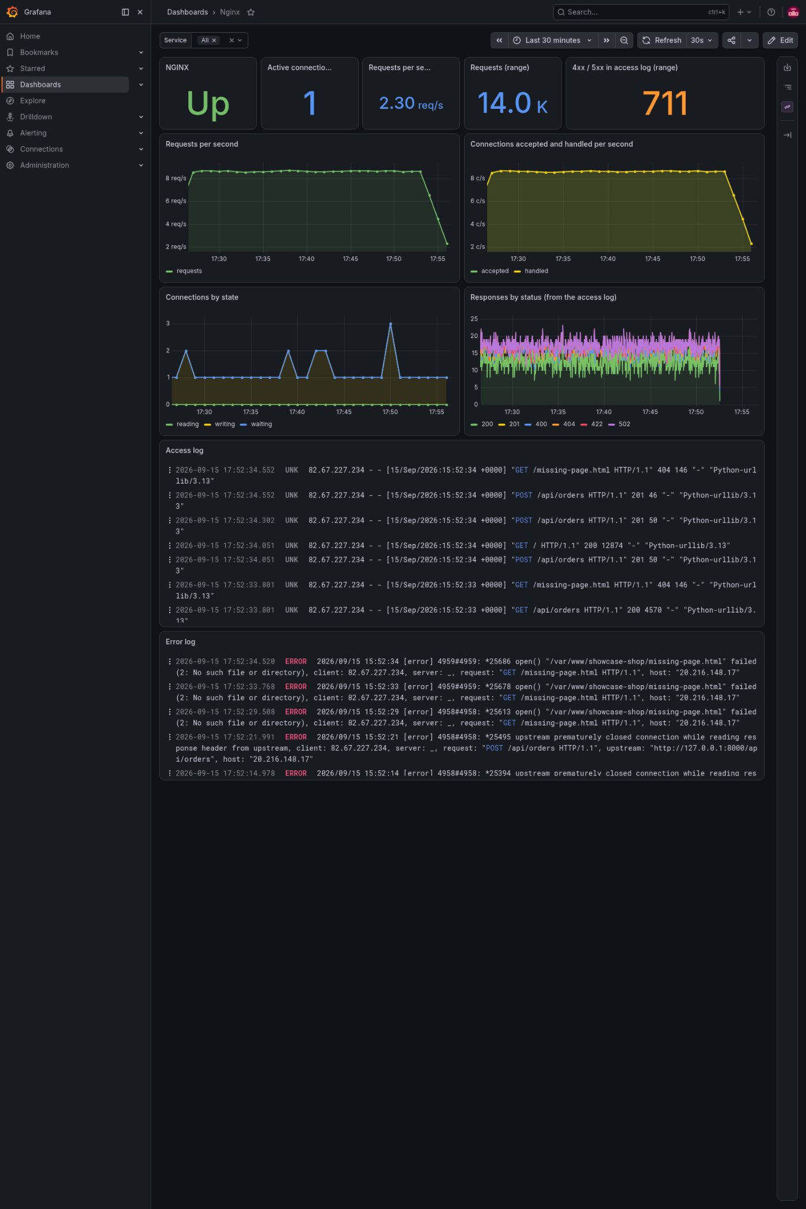The width and height of the screenshot is (806, 1209).
Task: Collapse the right rail with arrow icon
Action: pyautogui.click(x=788, y=135)
